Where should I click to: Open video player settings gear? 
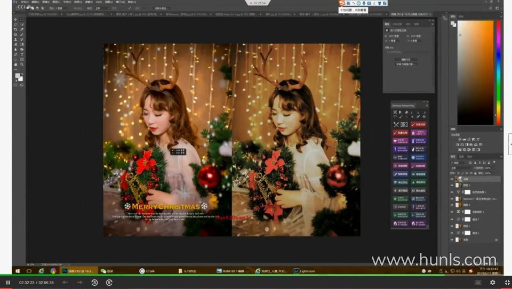pyautogui.click(x=492, y=282)
